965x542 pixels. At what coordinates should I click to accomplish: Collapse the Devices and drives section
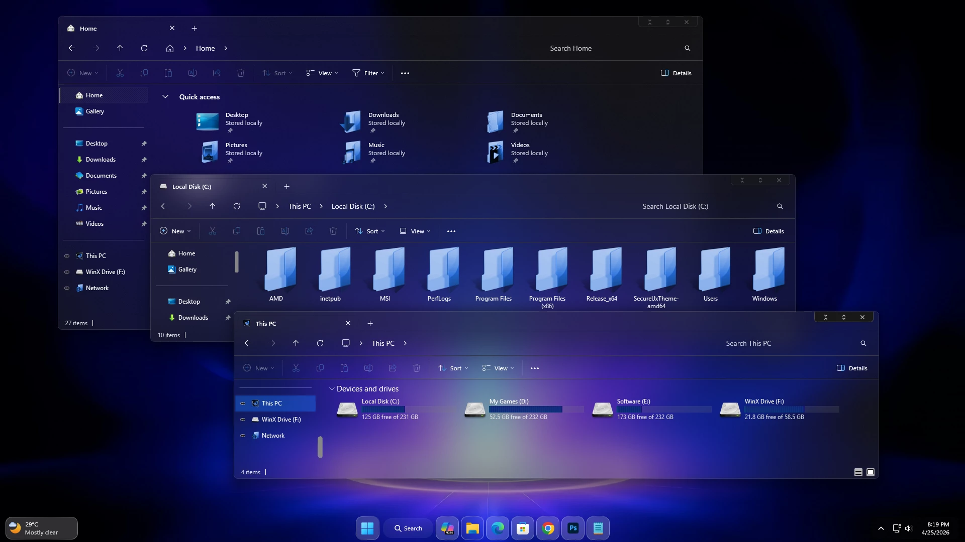tap(332, 388)
